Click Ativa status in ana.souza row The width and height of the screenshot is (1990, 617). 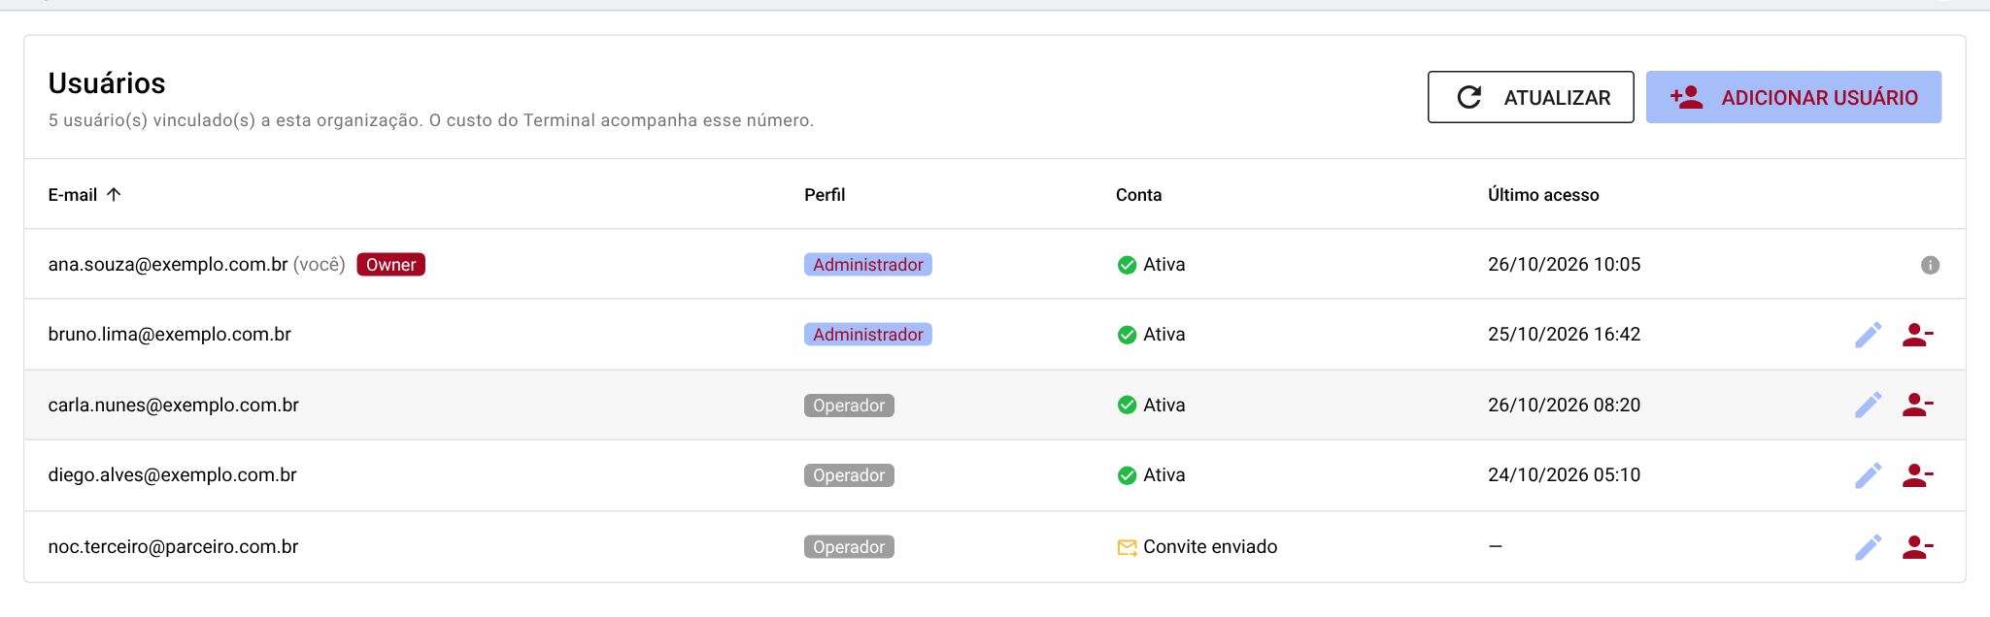point(1164,265)
